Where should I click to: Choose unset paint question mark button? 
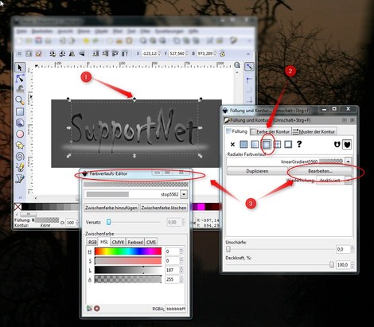pos(299,144)
